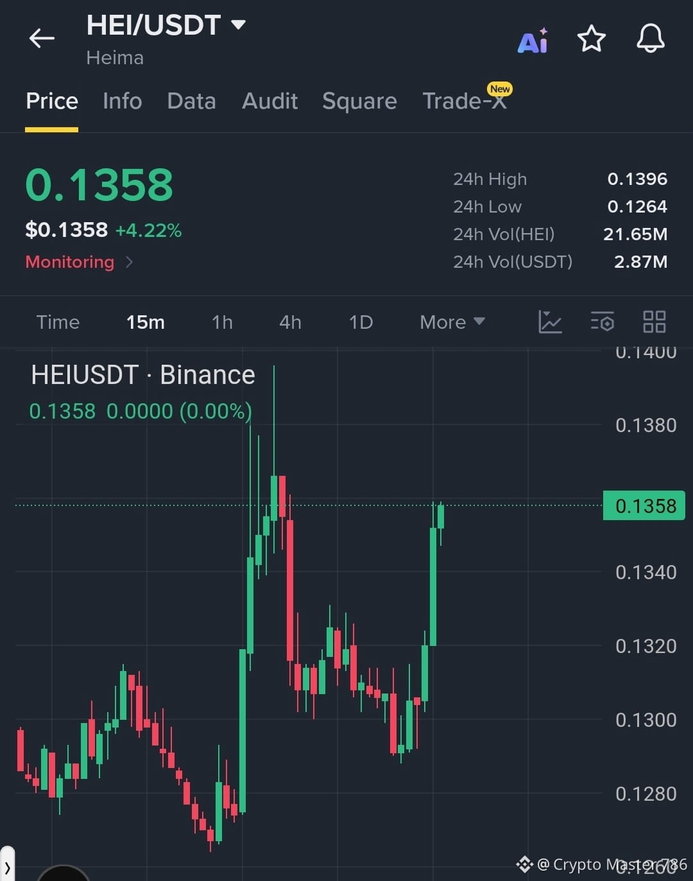
Task: Tap the Monitoring label
Action: click(70, 262)
